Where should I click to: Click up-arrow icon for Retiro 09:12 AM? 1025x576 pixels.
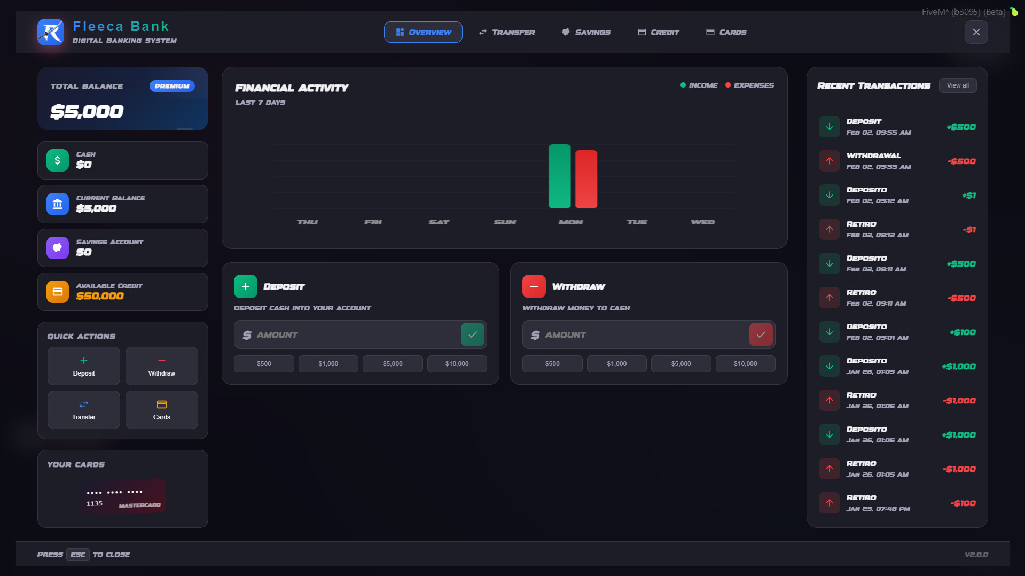[830, 229]
